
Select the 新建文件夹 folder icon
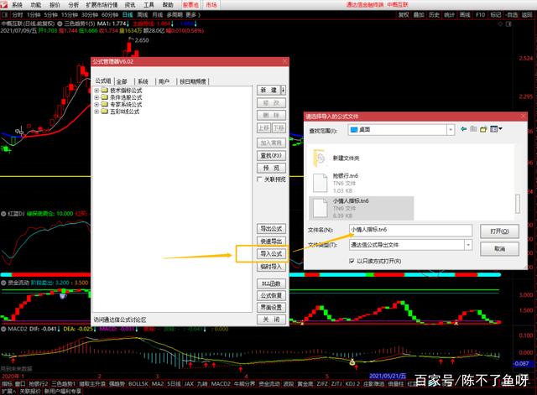[x=320, y=158]
